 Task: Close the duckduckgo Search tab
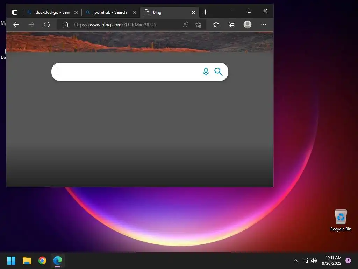76,12
